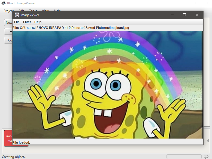The height and width of the screenshot is (159, 212).
Task: Click the BlueJ bird icon in title bar
Action: [x=4, y=3]
